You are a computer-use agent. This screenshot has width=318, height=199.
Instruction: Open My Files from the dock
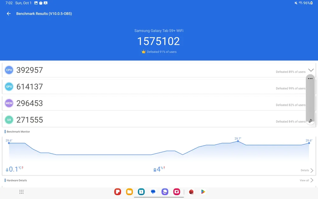click(129, 192)
